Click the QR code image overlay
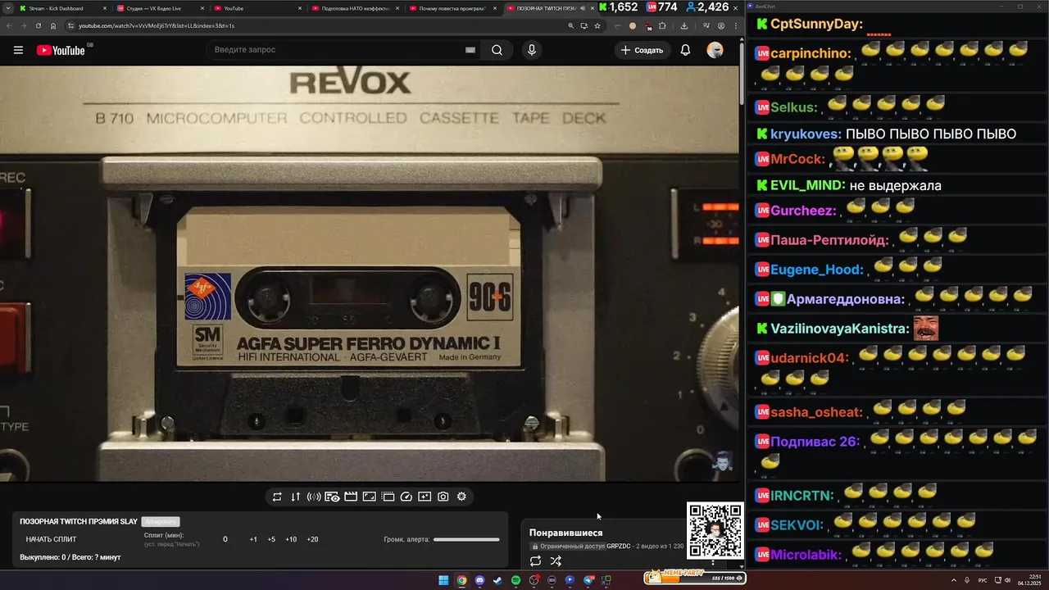Image resolution: width=1049 pixels, height=590 pixels. point(715,531)
